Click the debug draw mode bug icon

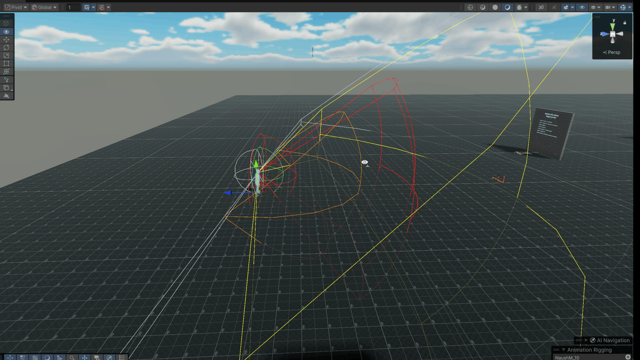[519, 7]
